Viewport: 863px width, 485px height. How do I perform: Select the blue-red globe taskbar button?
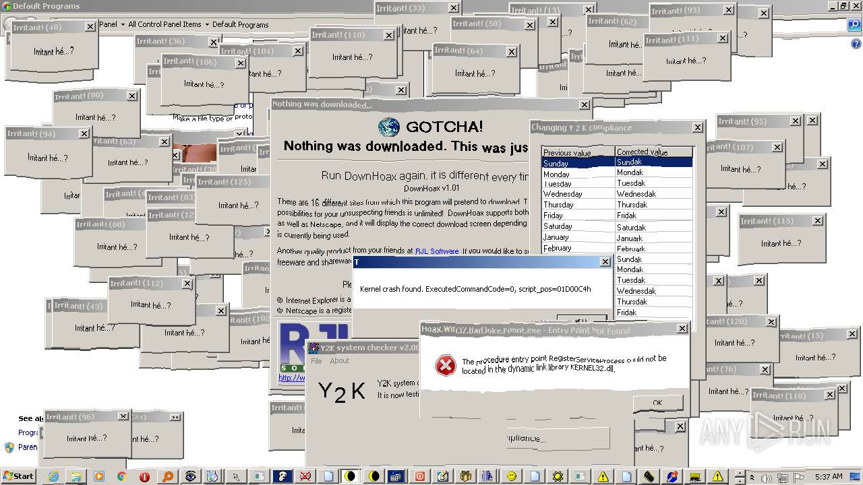(672, 476)
